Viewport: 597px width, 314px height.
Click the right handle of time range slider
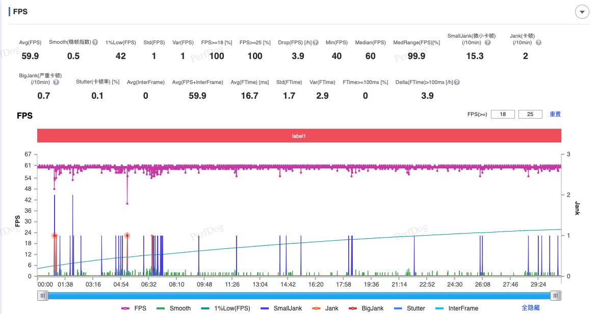tap(556, 296)
